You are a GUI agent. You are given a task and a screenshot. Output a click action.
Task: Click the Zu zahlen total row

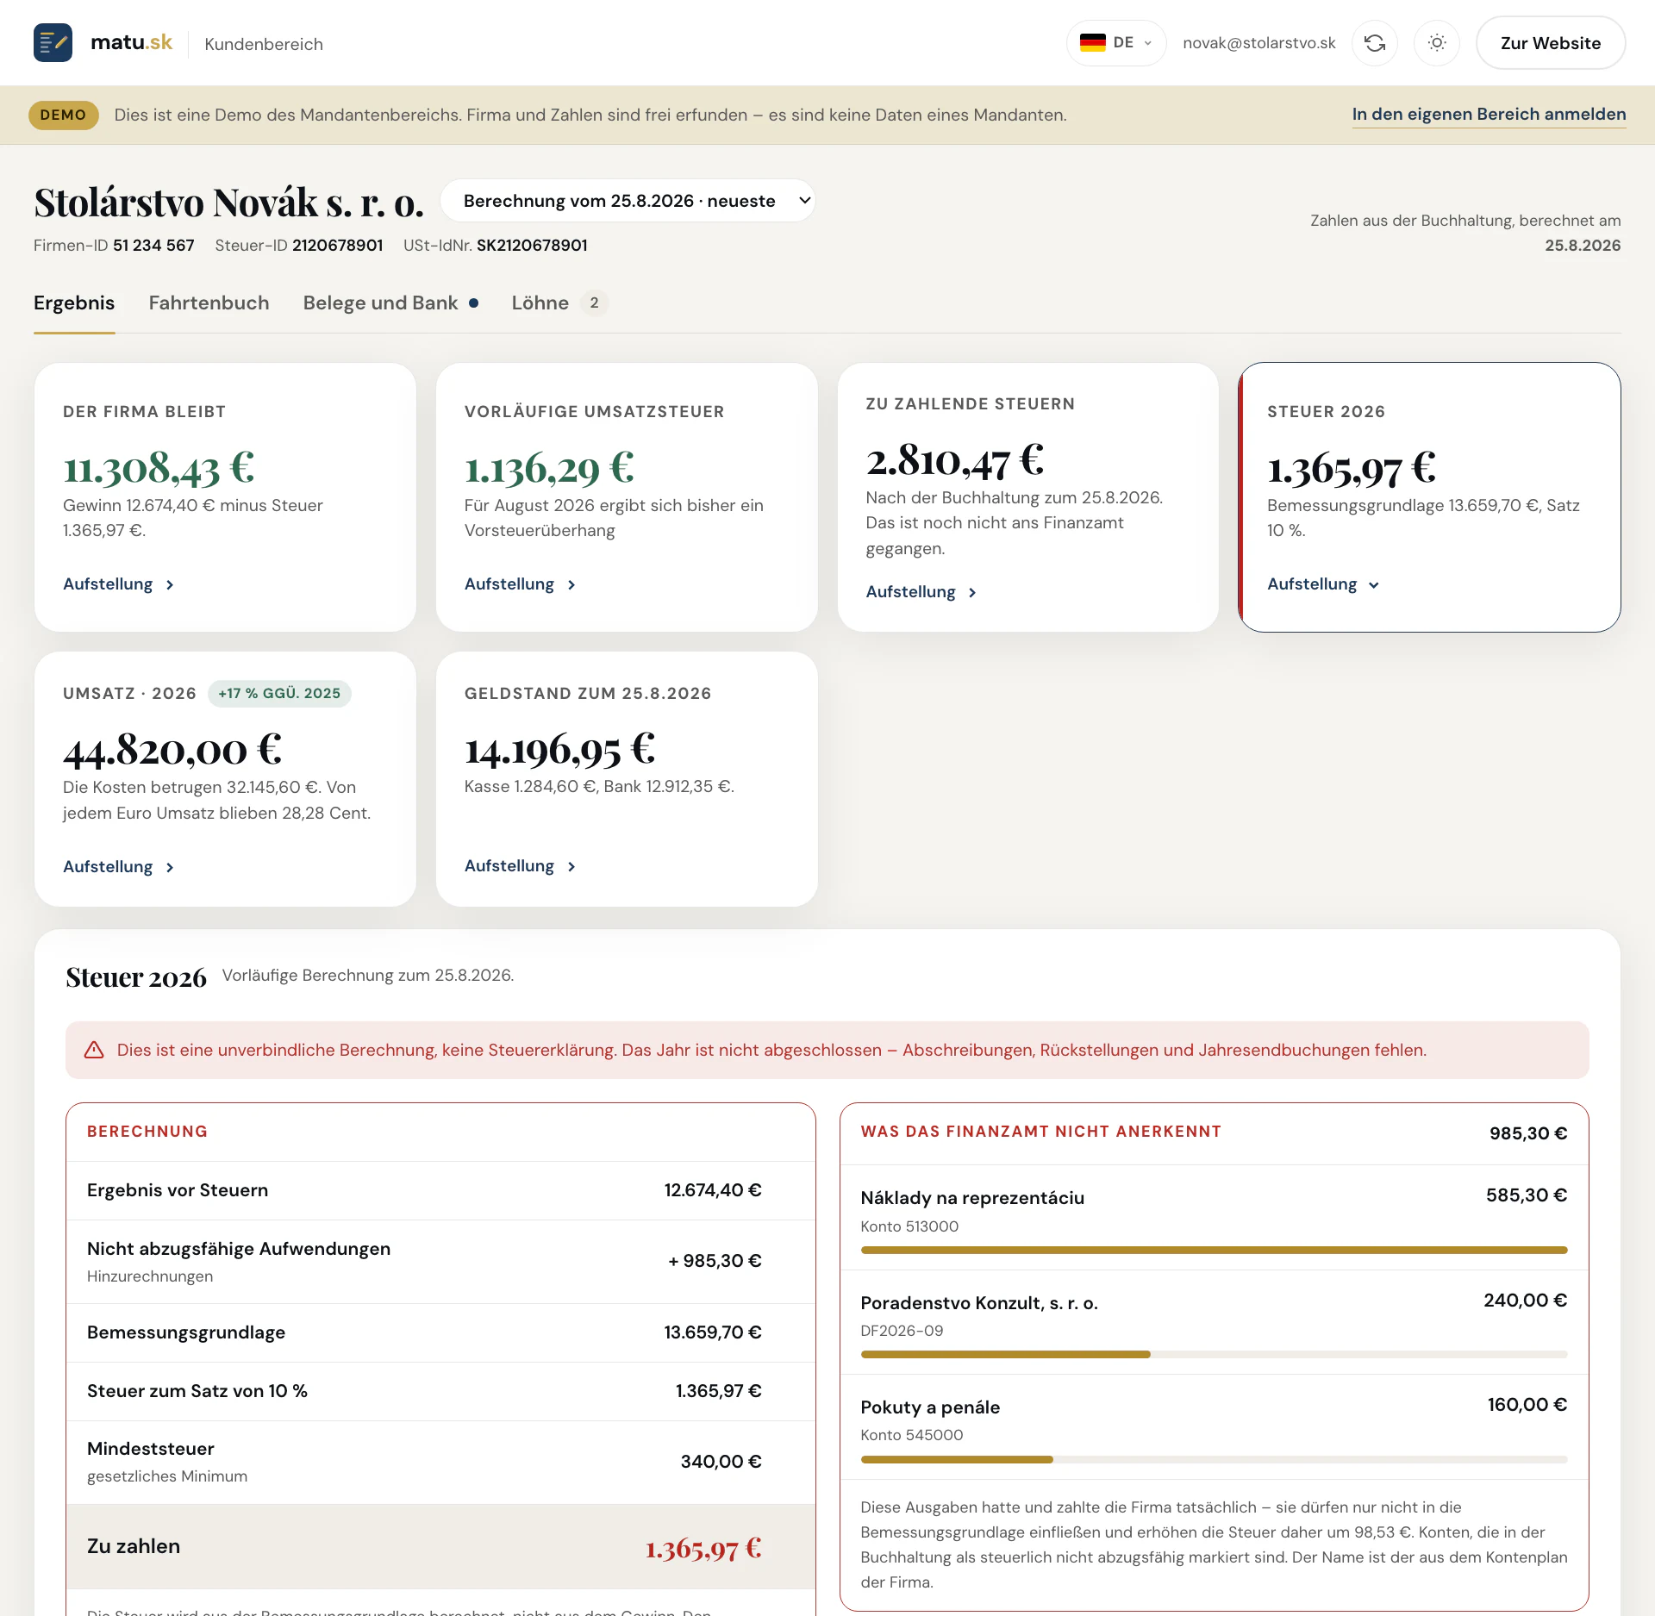click(440, 1546)
